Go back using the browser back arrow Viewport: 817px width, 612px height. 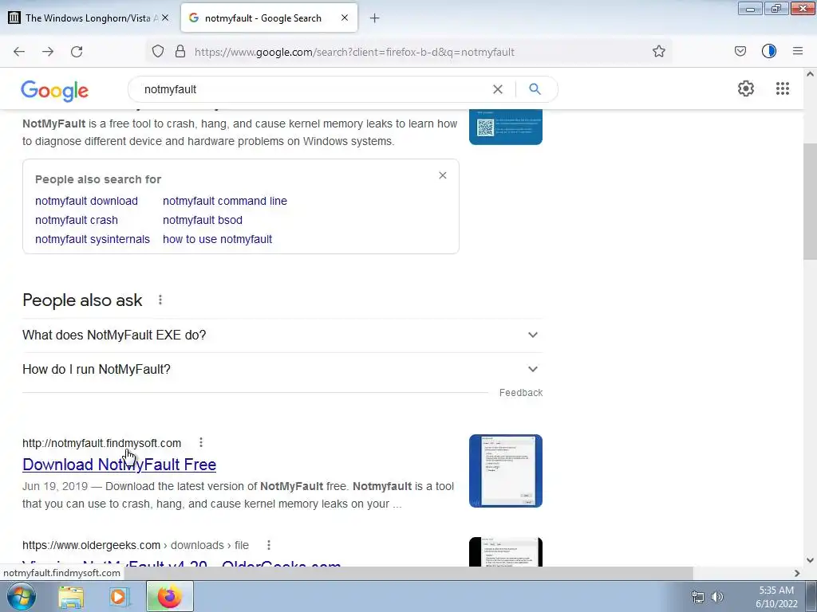(19, 52)
